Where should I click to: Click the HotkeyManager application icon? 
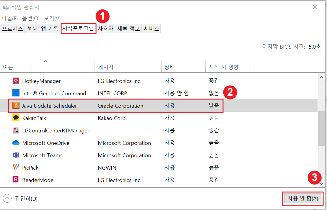[x=16, y=81]
